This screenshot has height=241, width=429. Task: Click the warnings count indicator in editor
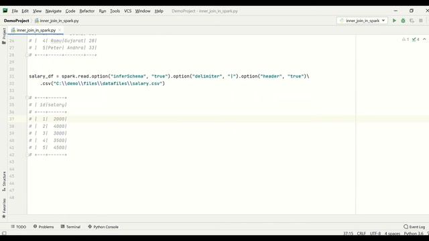(405, 39)
